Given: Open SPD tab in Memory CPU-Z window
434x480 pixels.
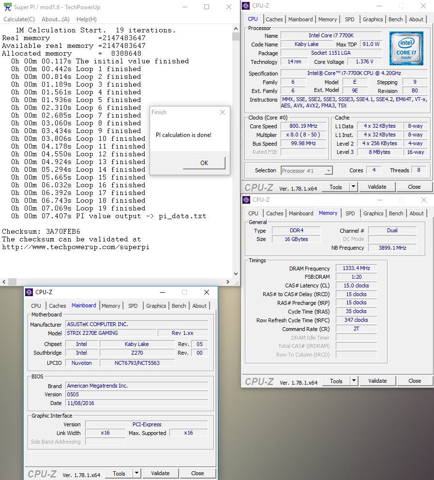Looking at the screenshot, I should tap(350, 213).
